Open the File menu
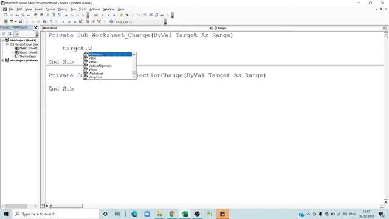This screenshot has width=389, height=219. tap(11, 9)
